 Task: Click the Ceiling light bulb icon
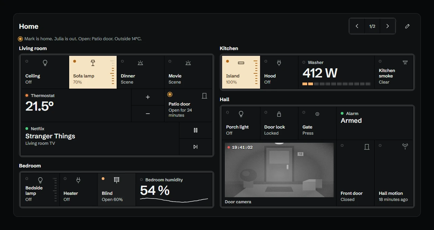coord(45,63)
